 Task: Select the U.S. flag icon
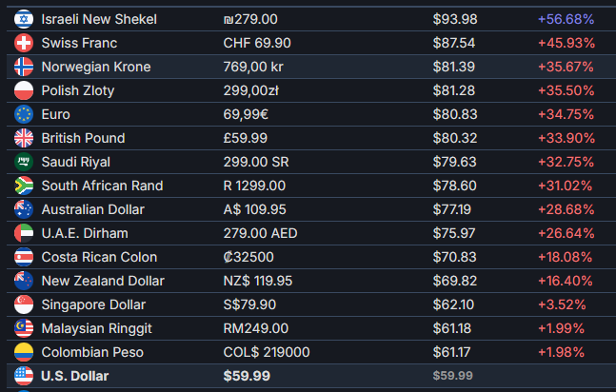(x=24, y=376)
